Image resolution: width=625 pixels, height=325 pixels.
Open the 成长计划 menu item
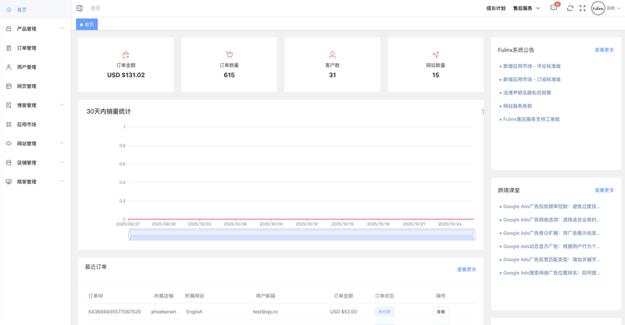pos(495,9)
